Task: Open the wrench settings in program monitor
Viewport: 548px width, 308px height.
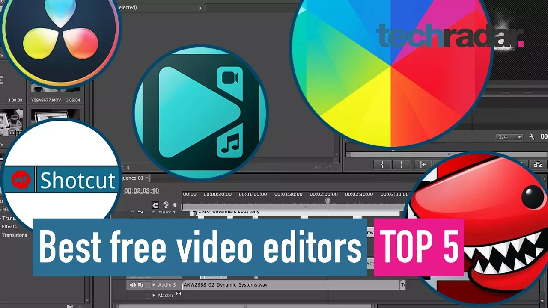Action: [x=532, y=137]
